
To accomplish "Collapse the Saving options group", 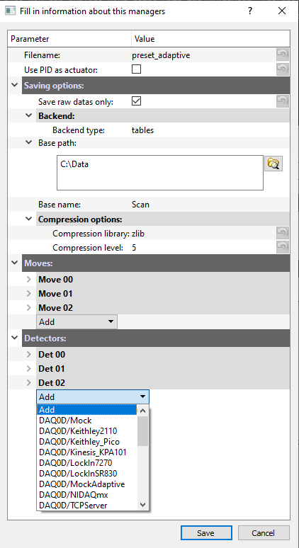I will pyautogui.click(x=15, y=85).
